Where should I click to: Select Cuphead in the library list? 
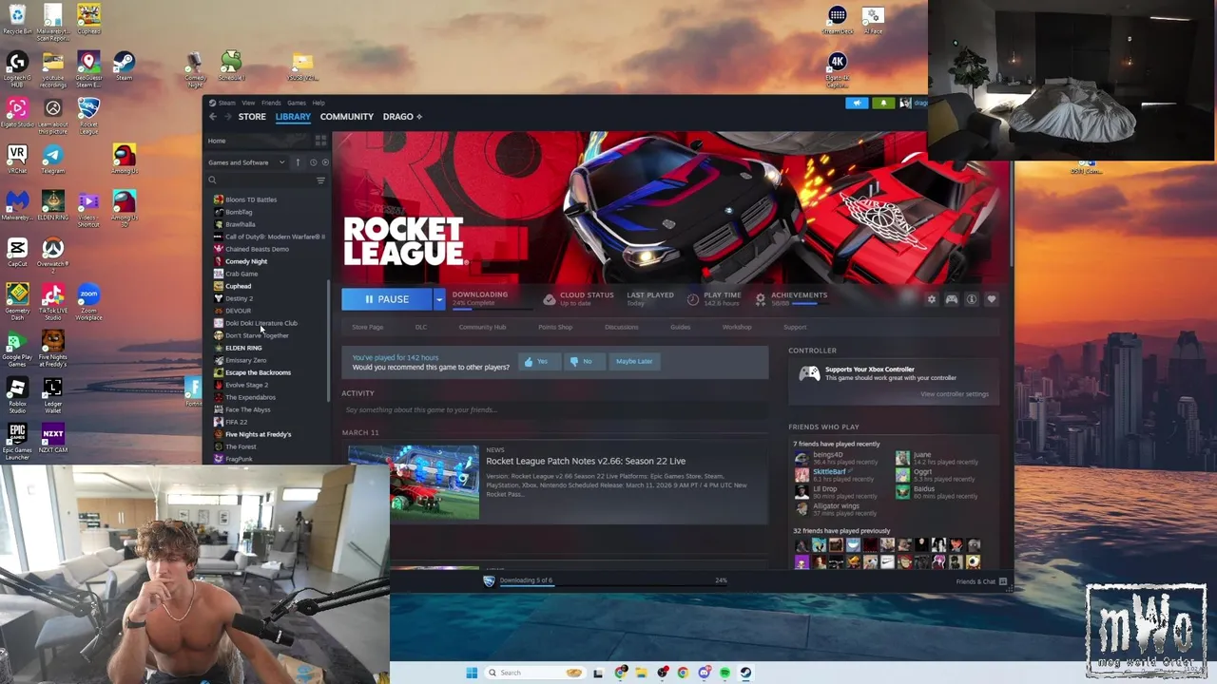coord(238,286)
